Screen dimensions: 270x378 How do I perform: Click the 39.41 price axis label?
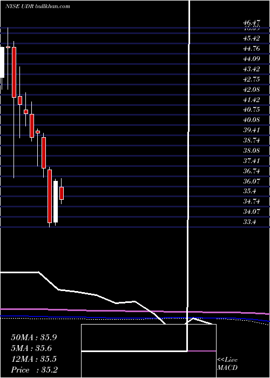252,130
